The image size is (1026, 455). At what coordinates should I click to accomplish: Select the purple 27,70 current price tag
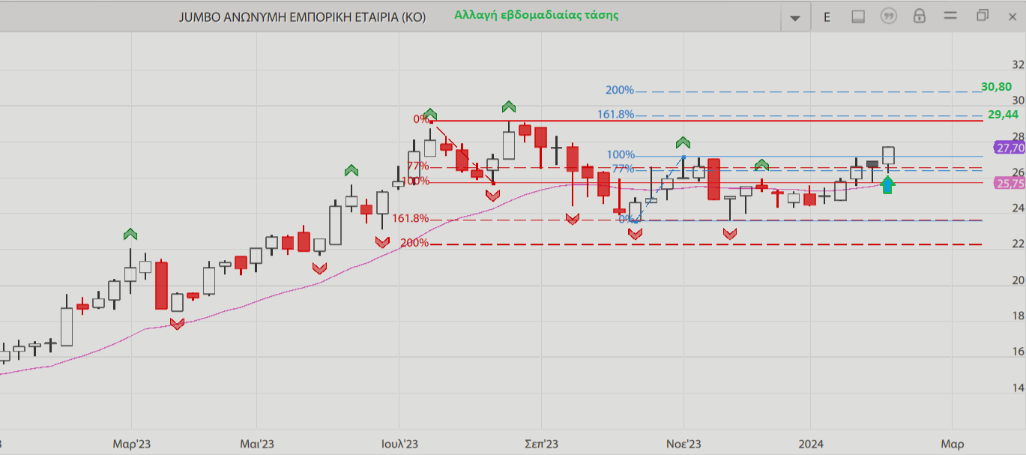1008,148
